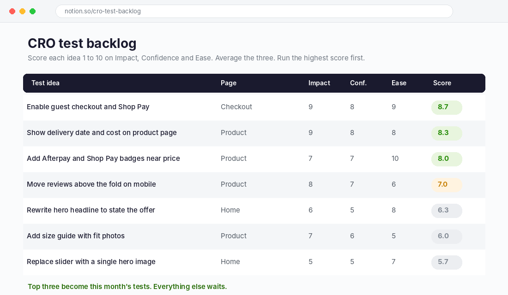Click Impact value 7 in Afterpay badges row
The width and height of the screenshot is (508, 295).
pyautogui.click(x=310, y=159)
